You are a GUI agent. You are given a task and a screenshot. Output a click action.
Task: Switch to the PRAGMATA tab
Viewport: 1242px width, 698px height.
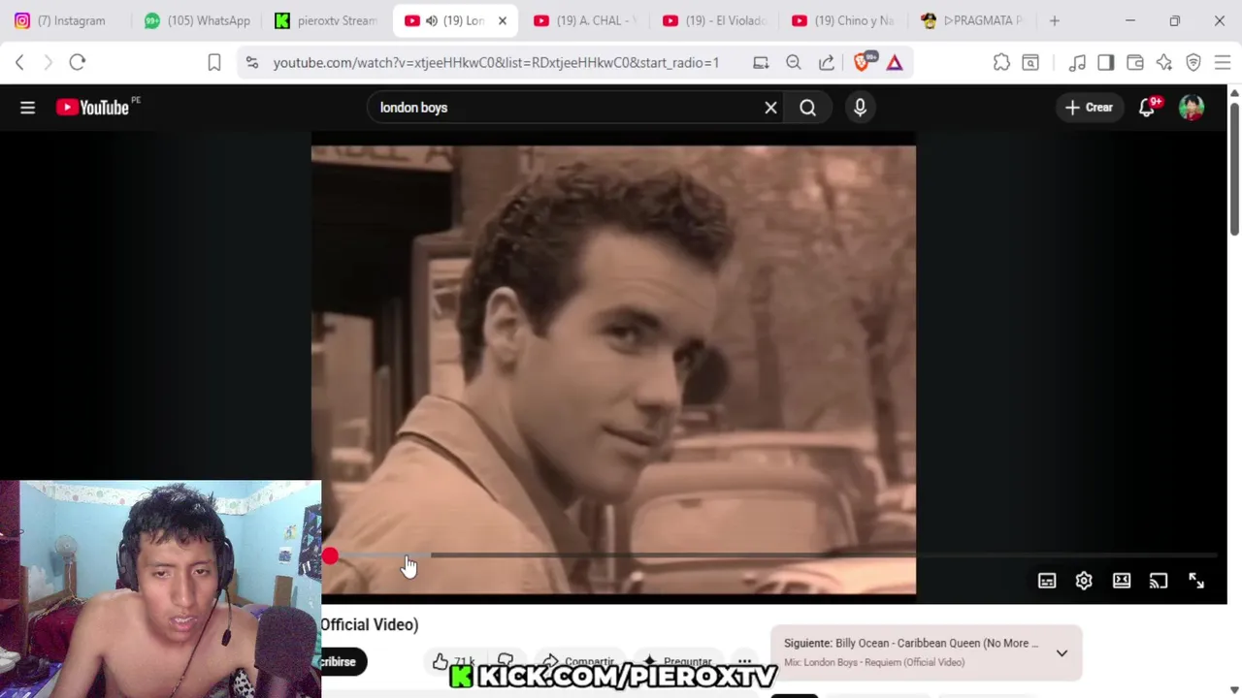point(971,20)
